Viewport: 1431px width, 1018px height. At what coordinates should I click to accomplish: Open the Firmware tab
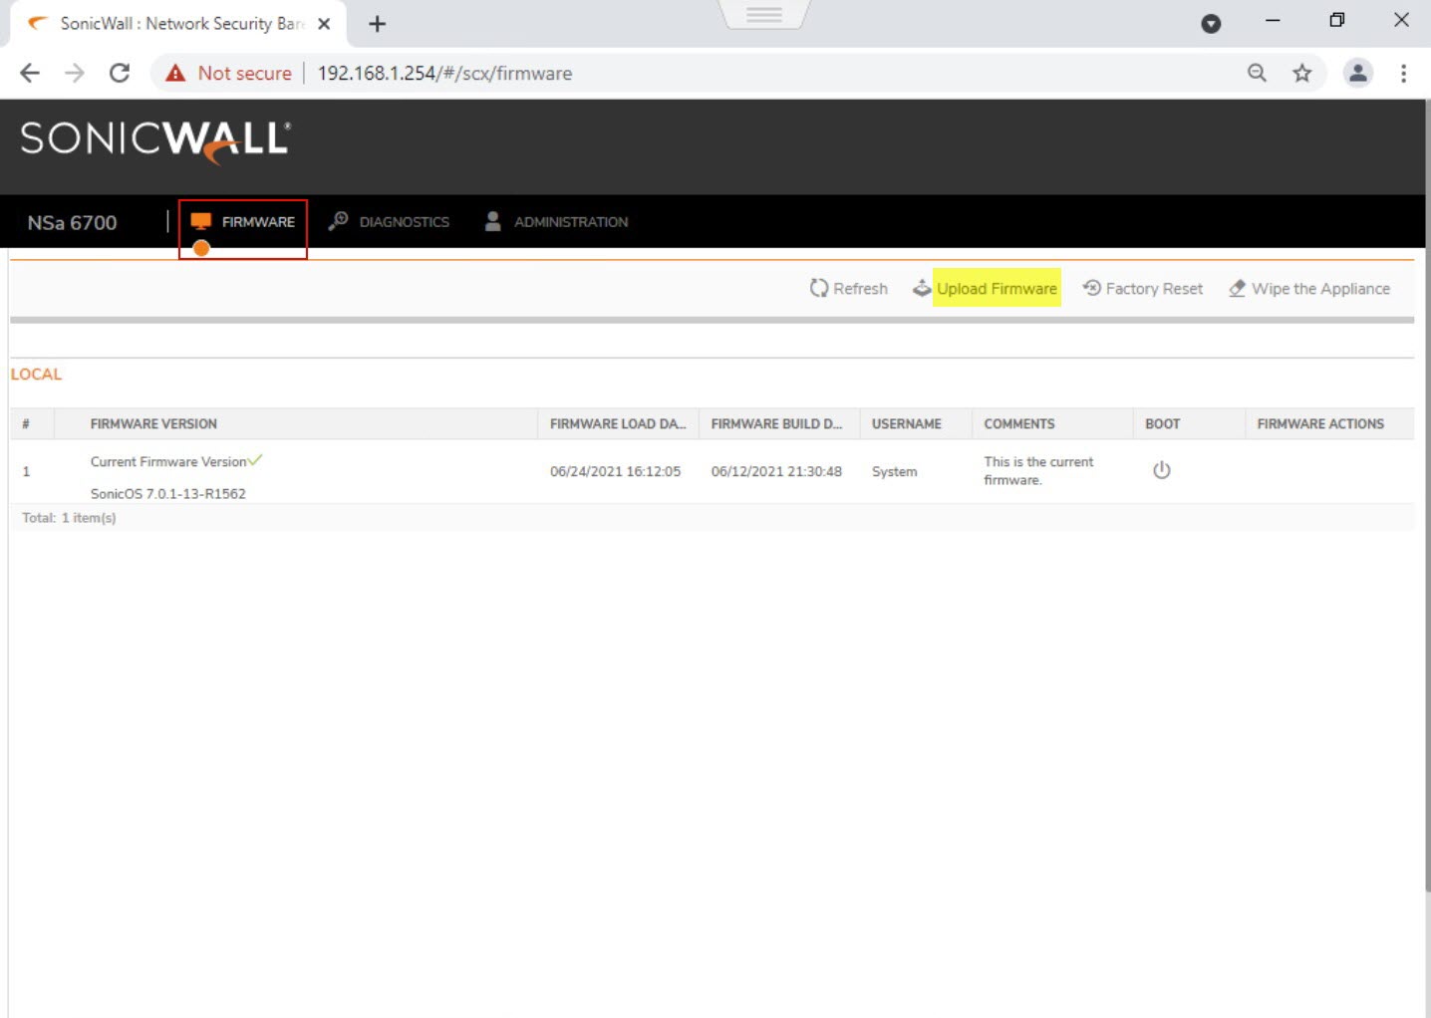tap(243, 222)
